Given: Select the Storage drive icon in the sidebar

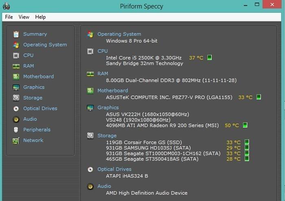Looking at the screenshot, I should click(x=16, y=98).
